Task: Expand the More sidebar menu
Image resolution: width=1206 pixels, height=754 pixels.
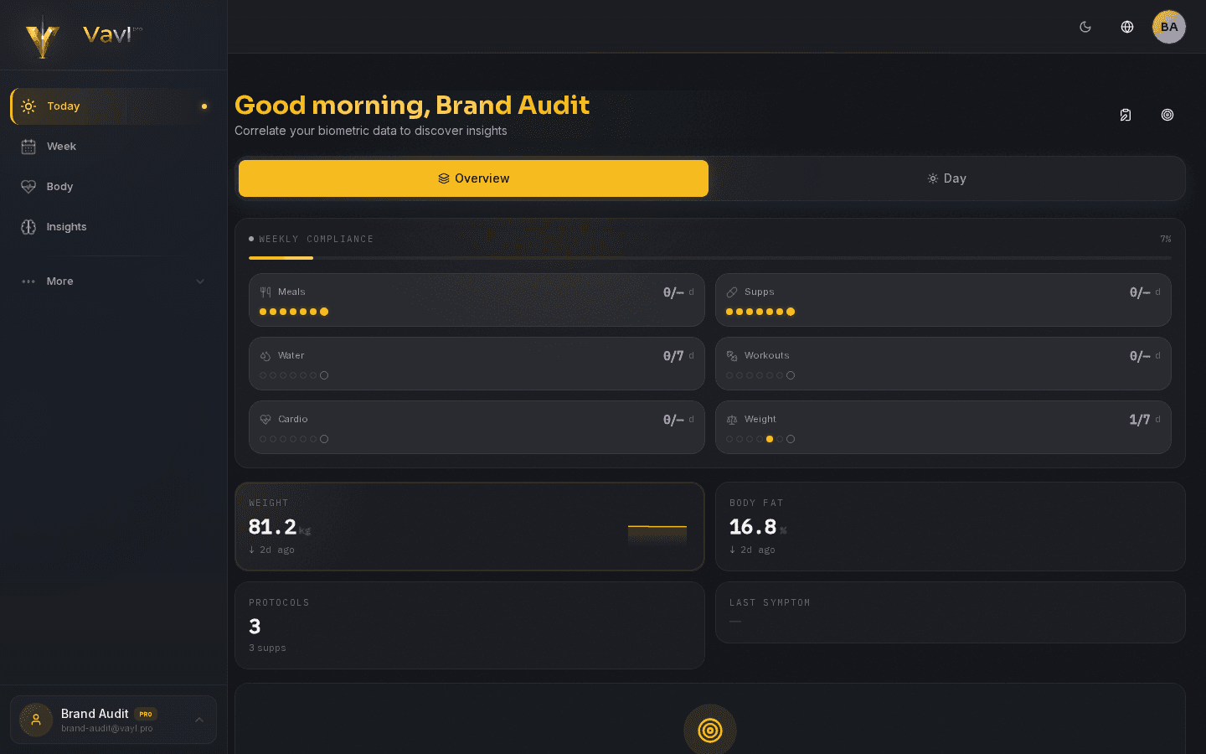Action: coord(113,281)
